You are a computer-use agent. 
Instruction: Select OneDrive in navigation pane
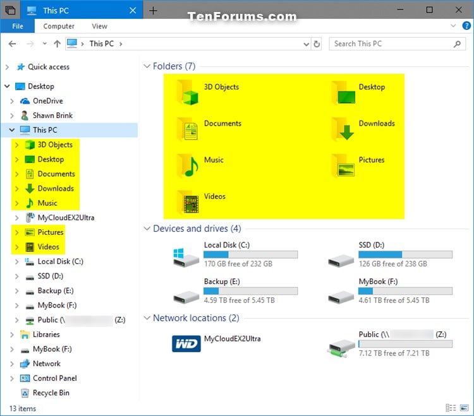(x=48, y=101)
